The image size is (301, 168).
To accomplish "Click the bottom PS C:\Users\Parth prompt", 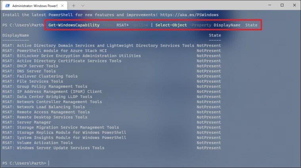I will coord(24,163).
